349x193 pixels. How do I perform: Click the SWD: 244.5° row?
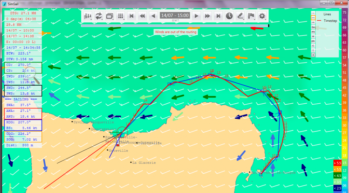pos(23,88)
